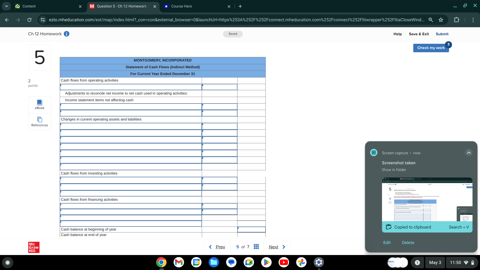Image resolution: width=480 pixels, height=270 pixels.
Task: Go to the Next question
Action: point(274,247)
